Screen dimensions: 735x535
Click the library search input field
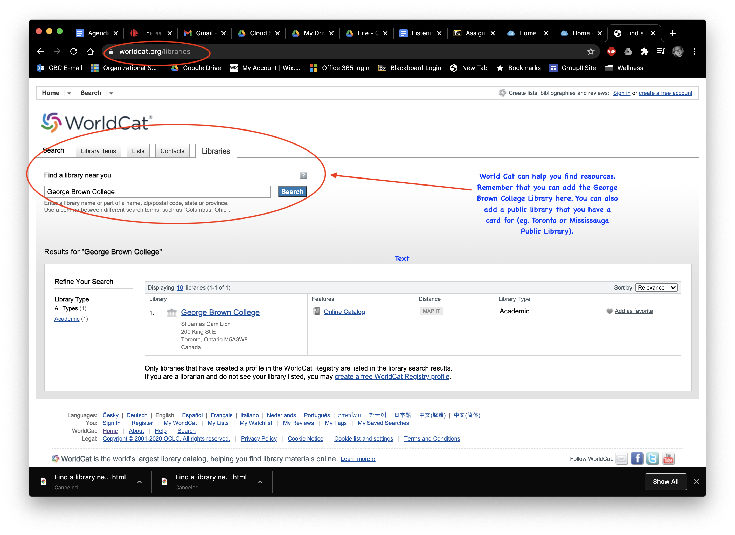point(157,192)
